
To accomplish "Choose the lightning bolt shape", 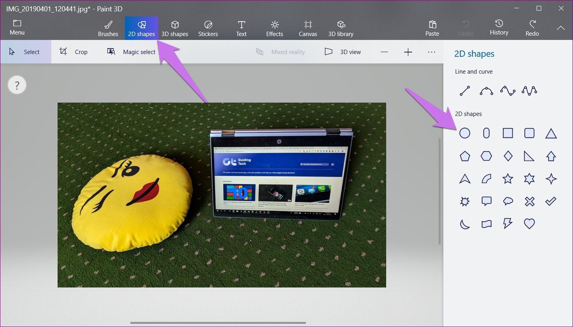I will click(508, 224).
